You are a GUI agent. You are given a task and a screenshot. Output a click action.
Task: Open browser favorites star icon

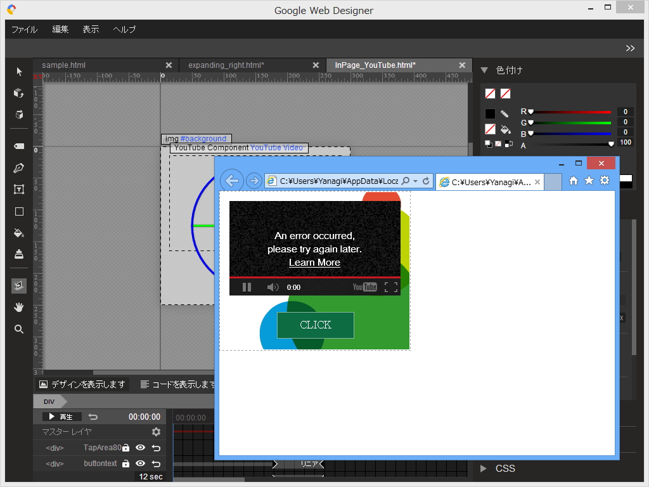pos(589,181)
